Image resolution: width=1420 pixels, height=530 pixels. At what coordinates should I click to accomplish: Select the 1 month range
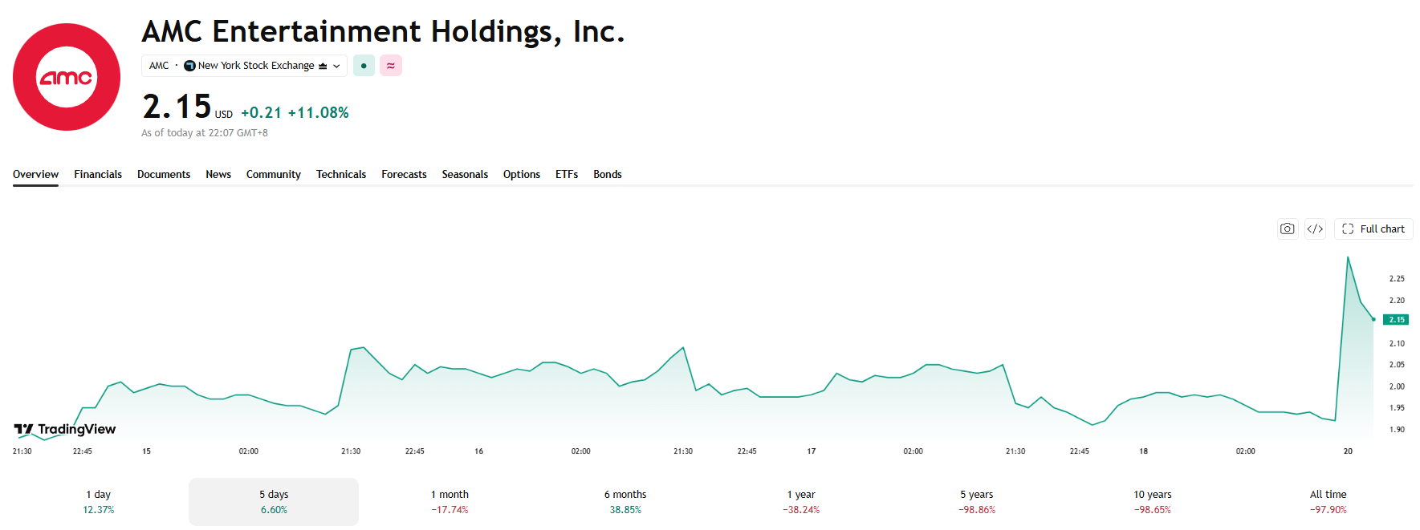tap(450, 502)
